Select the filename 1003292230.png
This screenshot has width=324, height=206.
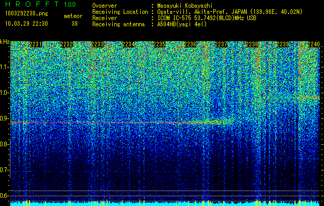(x=27, y=14)
